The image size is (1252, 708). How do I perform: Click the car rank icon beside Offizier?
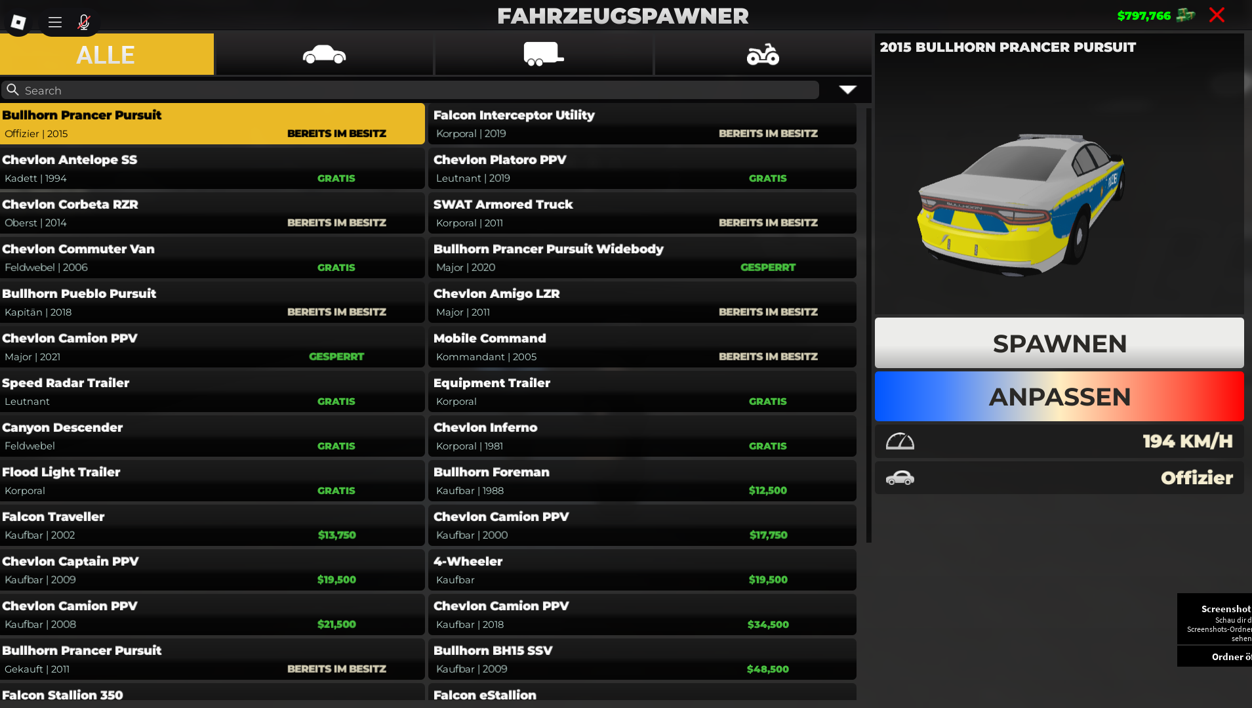tap(900, 478)
